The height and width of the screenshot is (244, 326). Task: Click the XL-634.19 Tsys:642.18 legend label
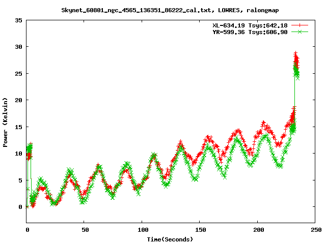(x=250, y=25)
